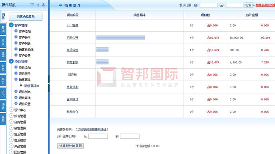The height and width of the screenshot is (154, 275).
Task: Click the 销售功能菜单 button
Action: [26, 17]
